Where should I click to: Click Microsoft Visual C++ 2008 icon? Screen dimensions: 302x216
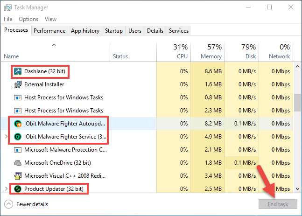pos(18,176)
